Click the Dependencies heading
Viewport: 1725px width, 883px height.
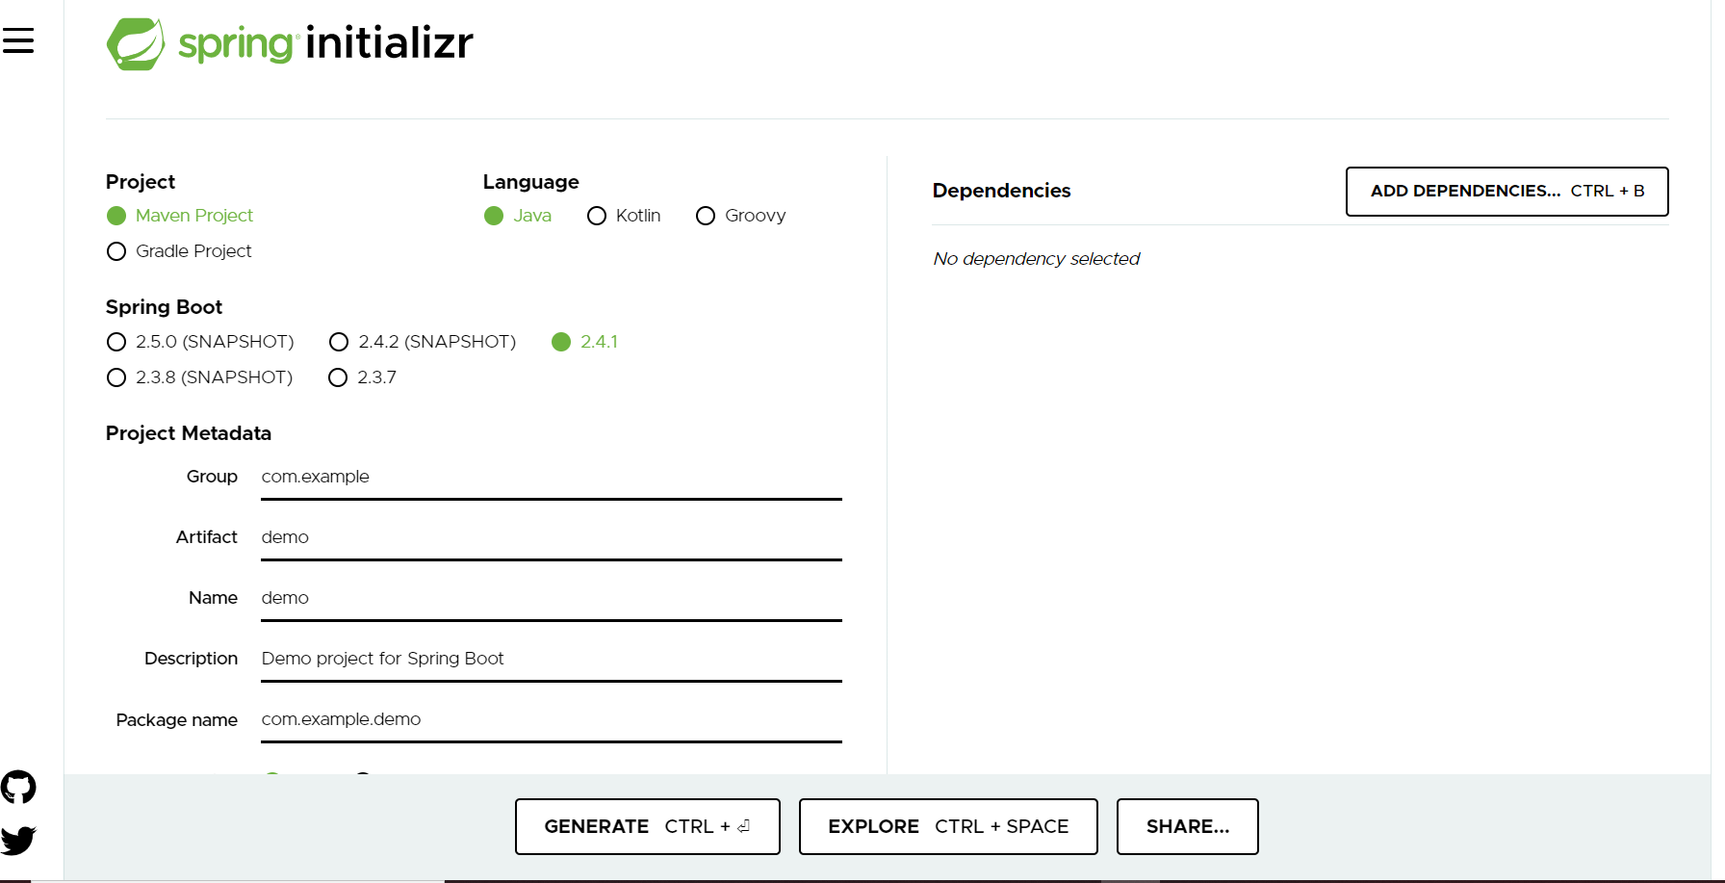pos(1001,191)
